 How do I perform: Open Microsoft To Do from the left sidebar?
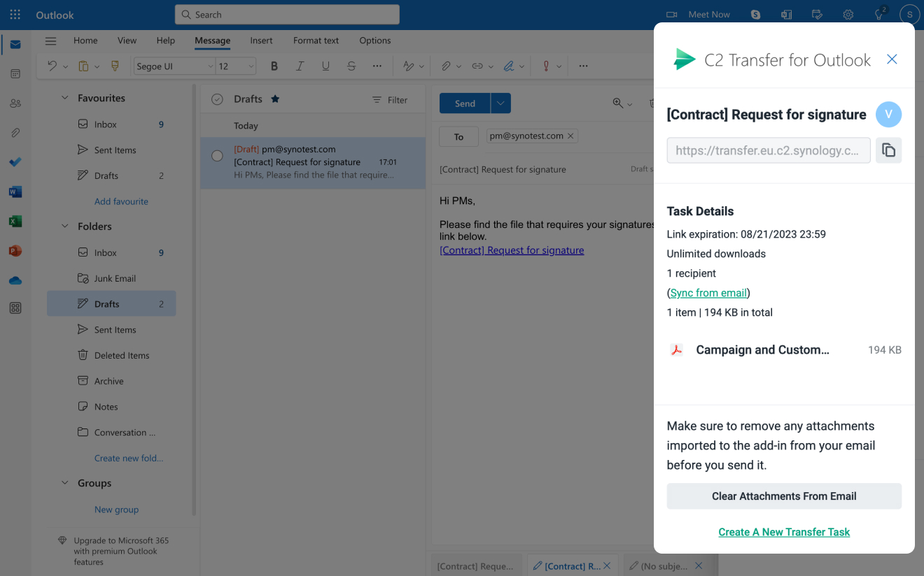click(15, 162)
